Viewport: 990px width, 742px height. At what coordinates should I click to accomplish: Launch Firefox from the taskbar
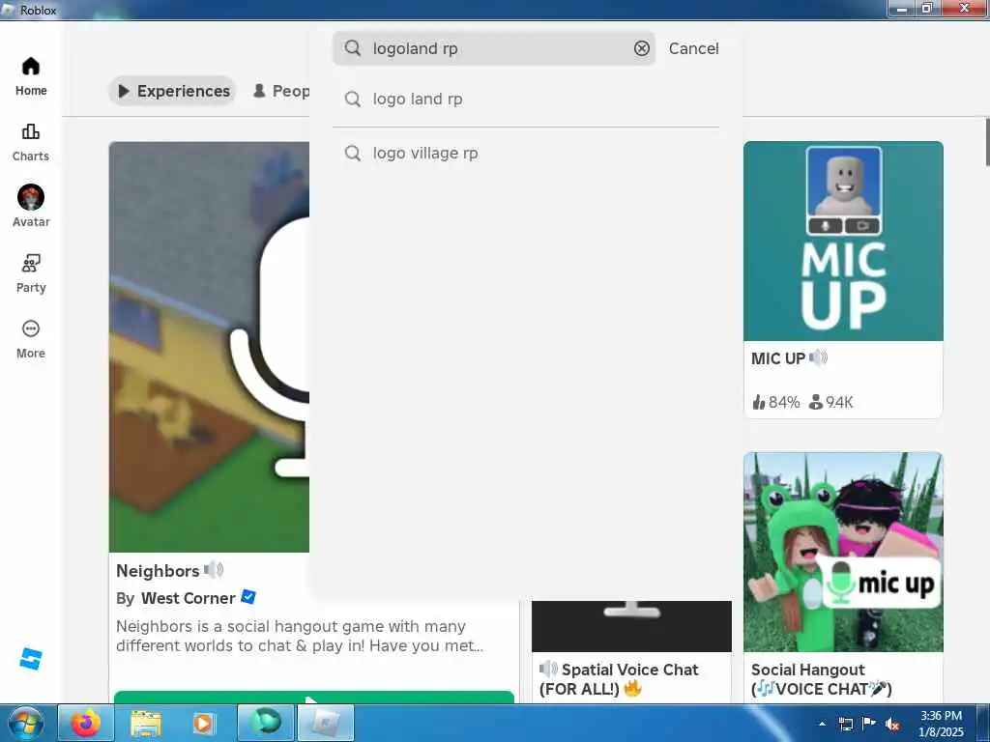point(85,723)
